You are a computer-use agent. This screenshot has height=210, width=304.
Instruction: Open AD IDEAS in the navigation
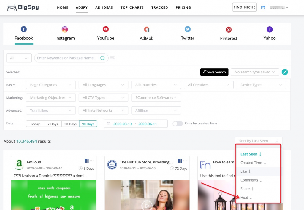click(104, 7)
